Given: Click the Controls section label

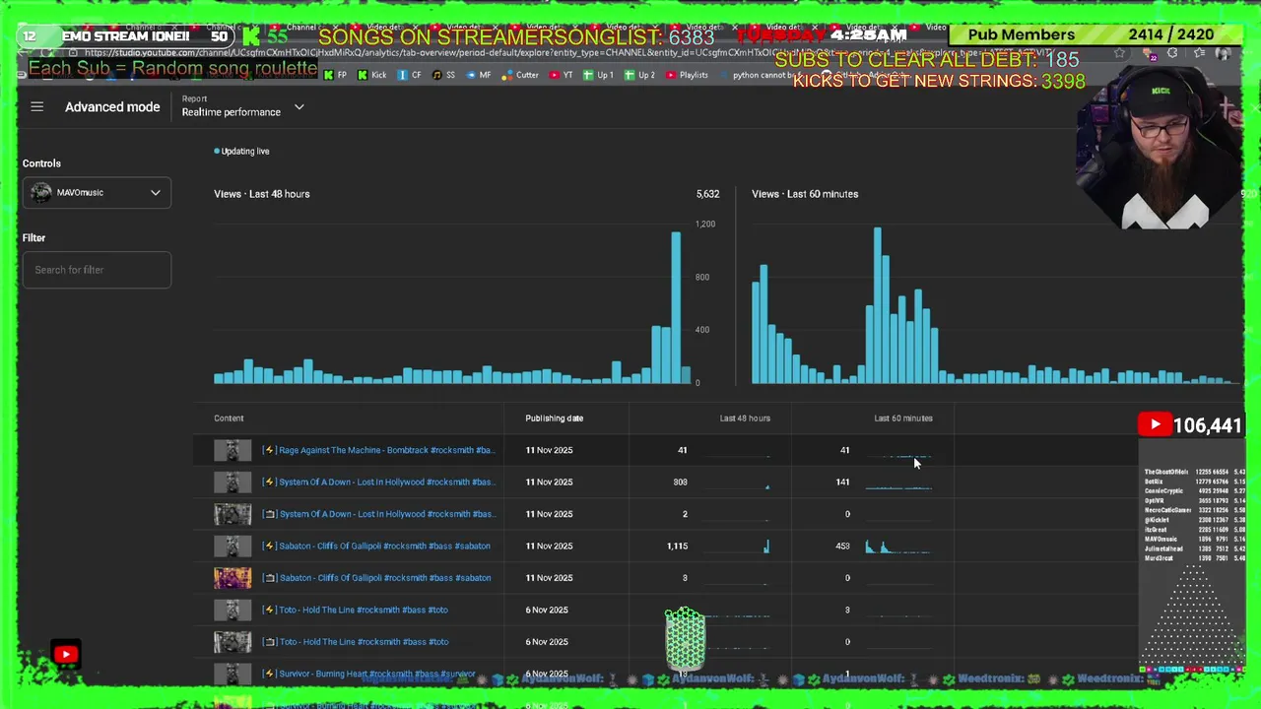Looking at the screenshot, I should click(41, 163).
